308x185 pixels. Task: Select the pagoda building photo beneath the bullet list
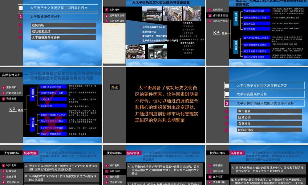click(135, 52)
